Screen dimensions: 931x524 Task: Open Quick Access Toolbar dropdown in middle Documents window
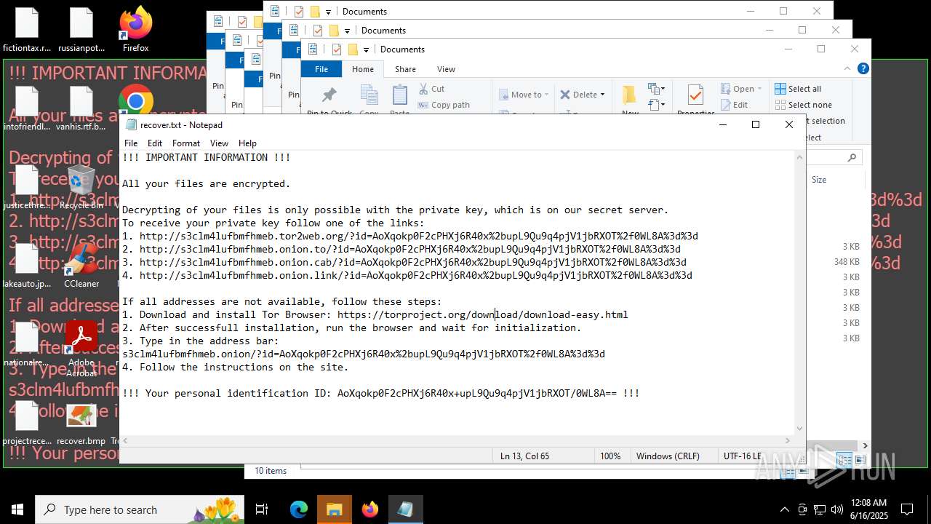347,31
